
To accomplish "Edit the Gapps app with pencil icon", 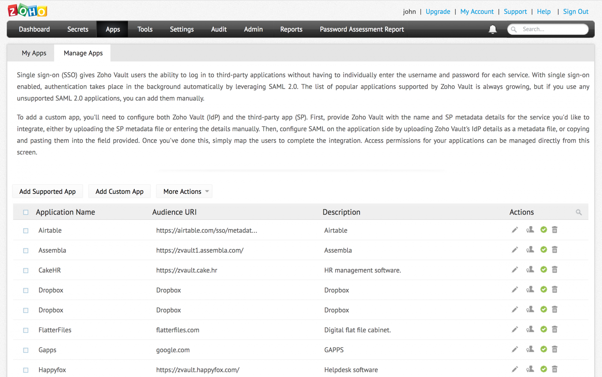I will [515, 349].
